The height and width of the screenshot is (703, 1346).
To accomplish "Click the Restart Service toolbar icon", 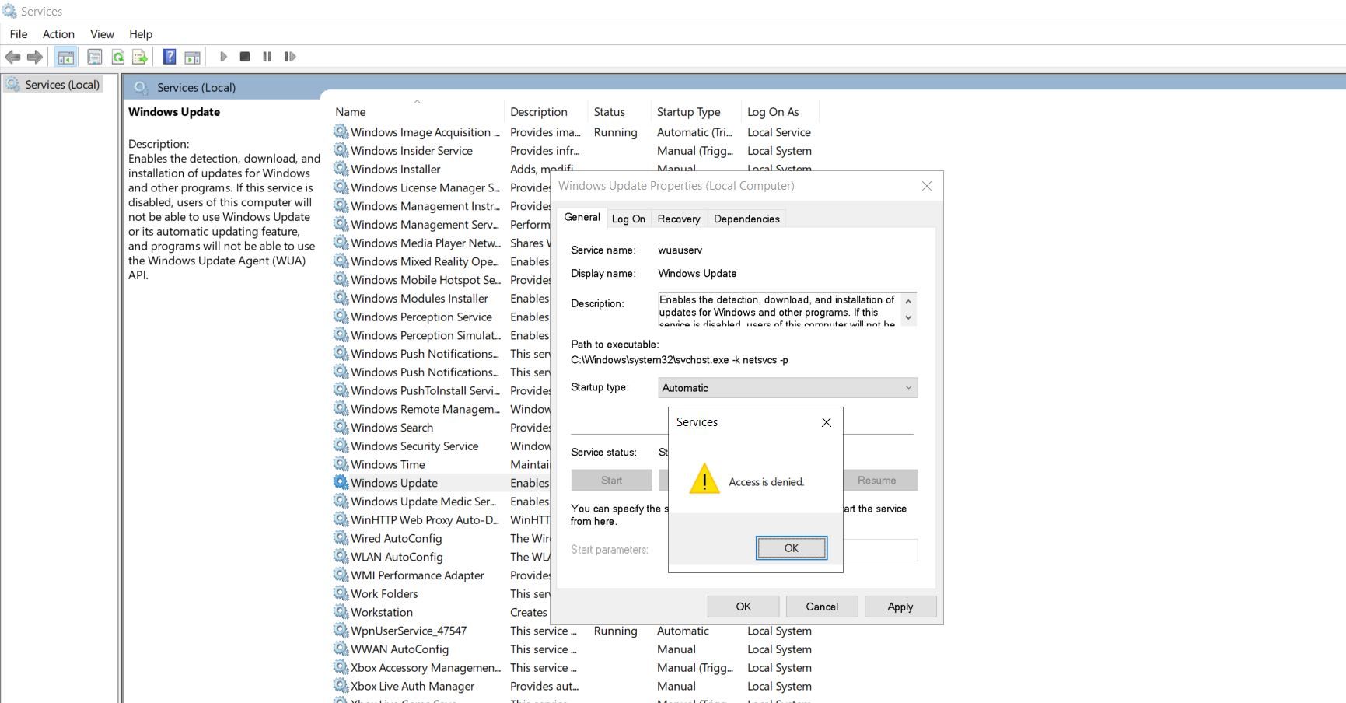I will pos(290,57).
